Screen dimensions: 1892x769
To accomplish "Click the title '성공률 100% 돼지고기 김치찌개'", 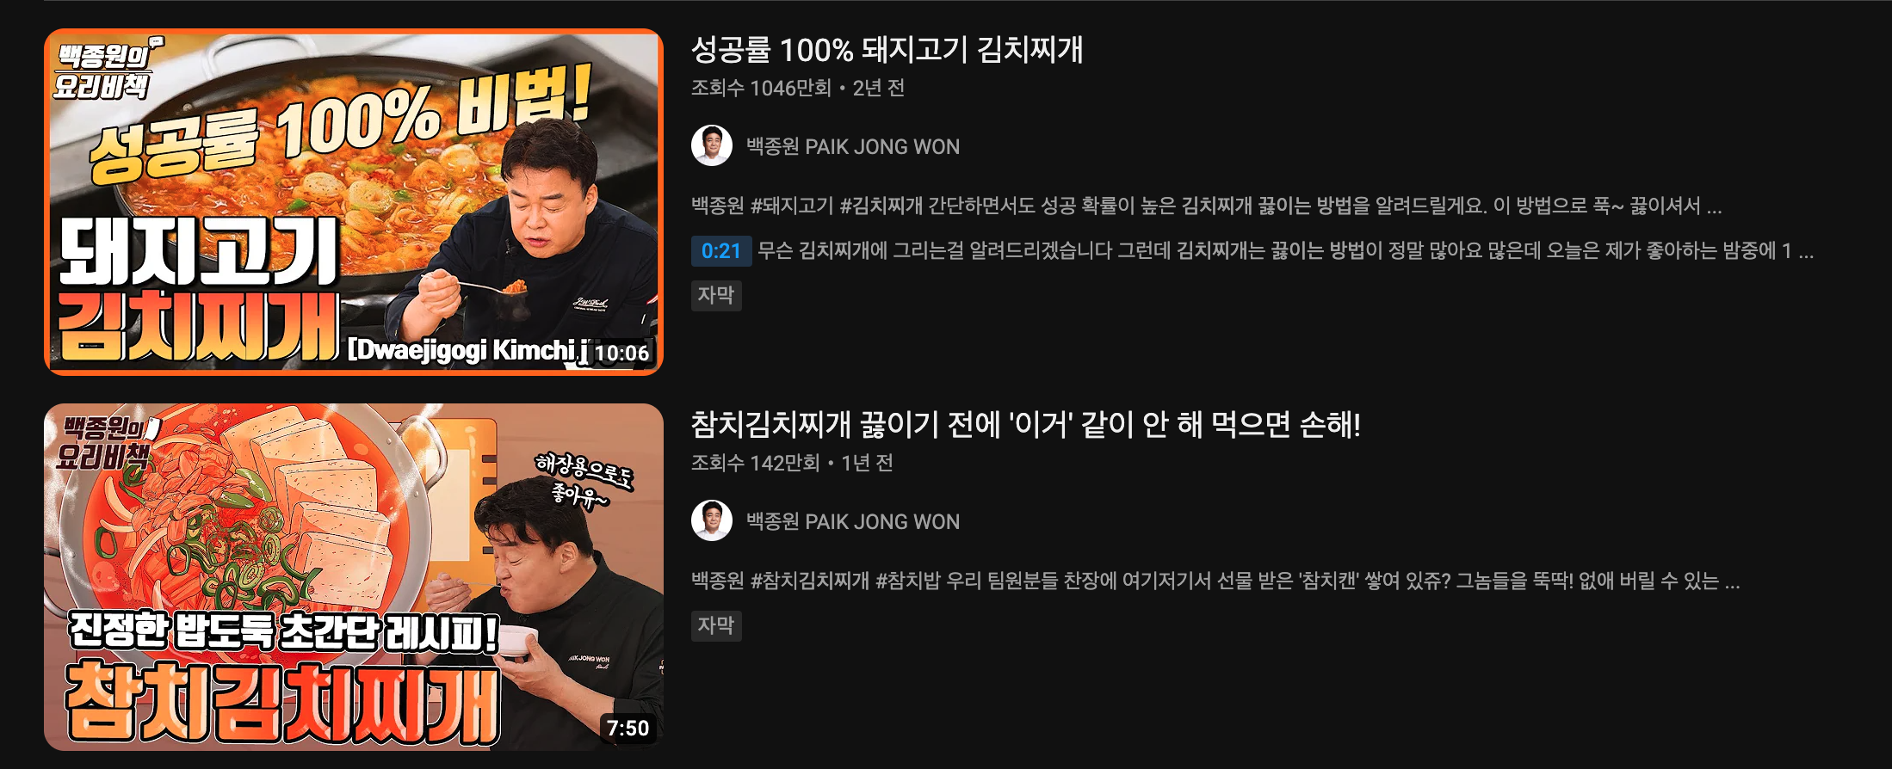I will (887, 50).
